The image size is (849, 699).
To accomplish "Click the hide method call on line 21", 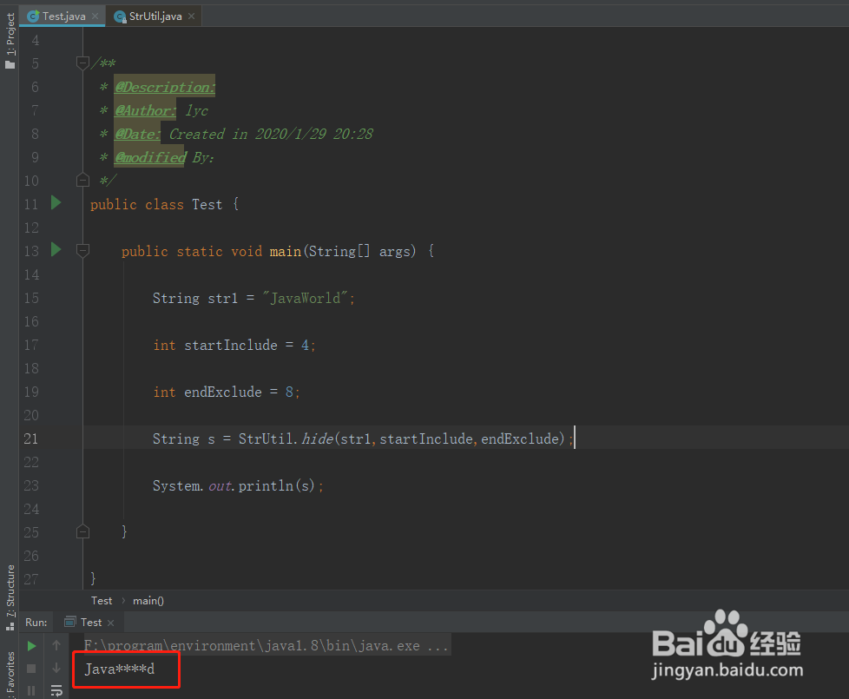I will (318, 439).
